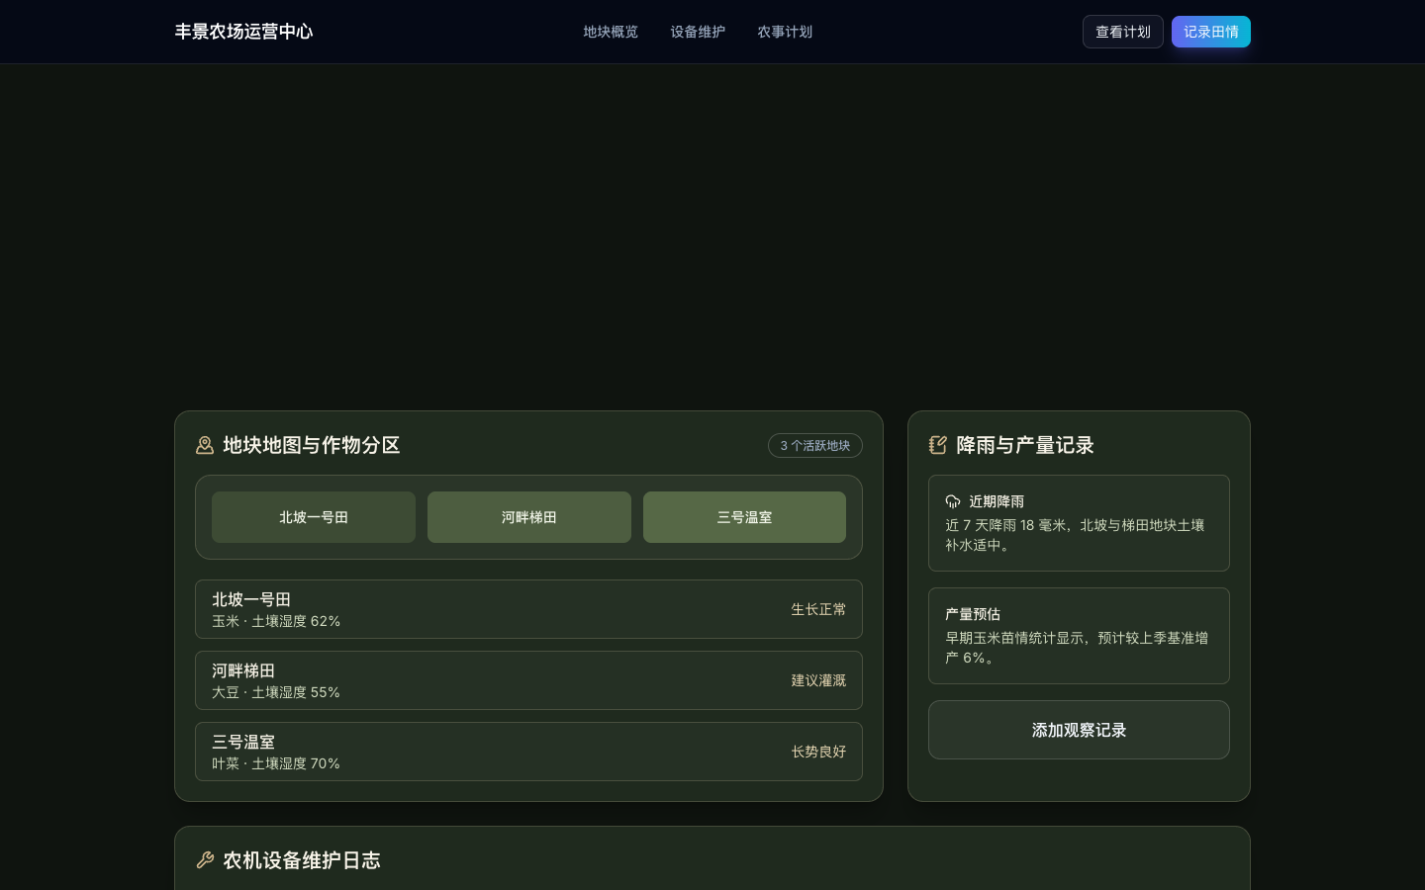The image size is (1425, 890).
Task: Click the map pin icon beside 地块地图与作物分区
Action: point(205,445)
